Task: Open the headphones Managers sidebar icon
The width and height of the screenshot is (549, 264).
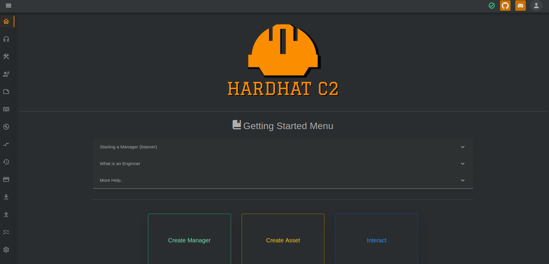Action: (6, 39)
